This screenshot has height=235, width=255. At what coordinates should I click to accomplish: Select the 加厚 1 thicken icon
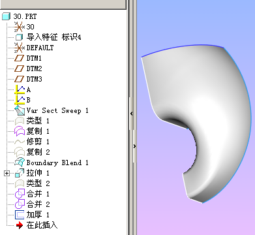pos(20,215)
